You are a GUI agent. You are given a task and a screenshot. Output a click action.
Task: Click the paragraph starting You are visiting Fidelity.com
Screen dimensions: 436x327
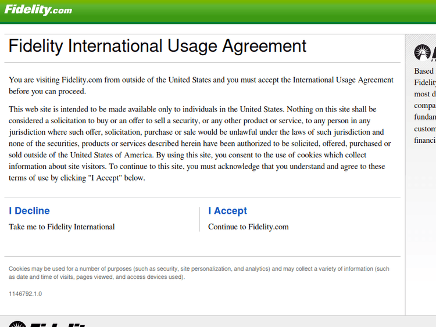tap(201, 85)
